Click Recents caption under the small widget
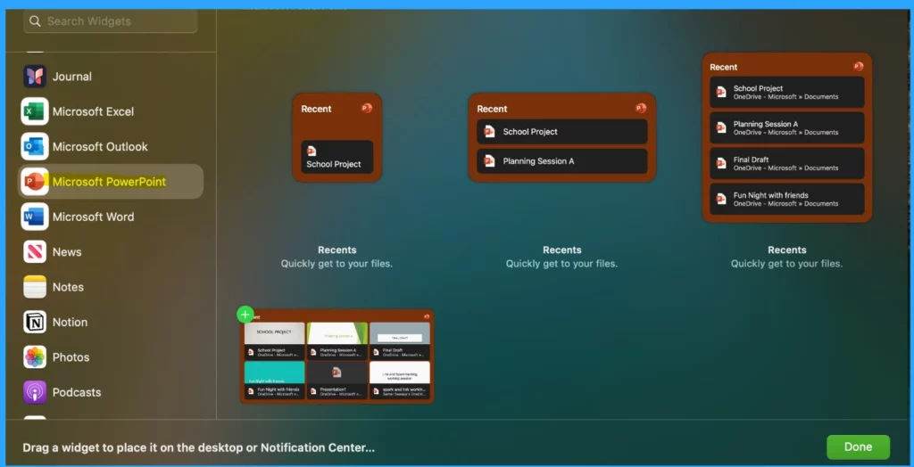 337,250
